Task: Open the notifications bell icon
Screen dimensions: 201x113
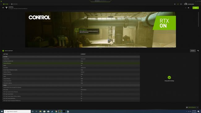Action: click(x=175, y=4)
